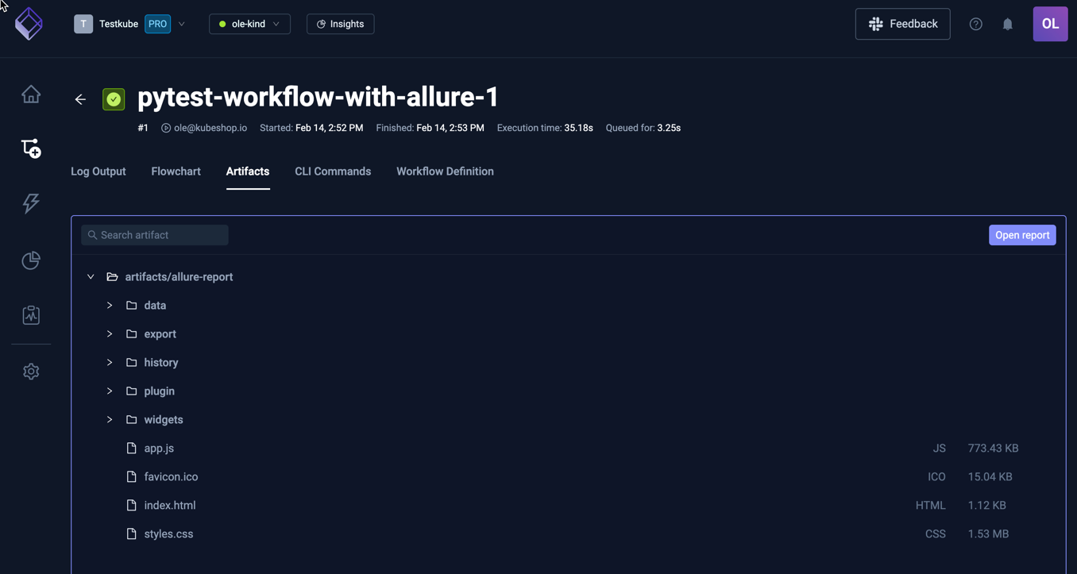This screenshot has width=1077, height=574.
Task: Click the Search artifact input field
Action: pos(154,234)
